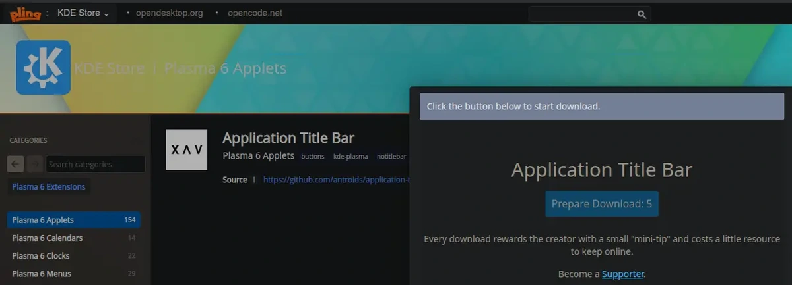The image size is (792, 285).
Task: Select the Plasma 6 Extensions category
Action: point(48,186)
